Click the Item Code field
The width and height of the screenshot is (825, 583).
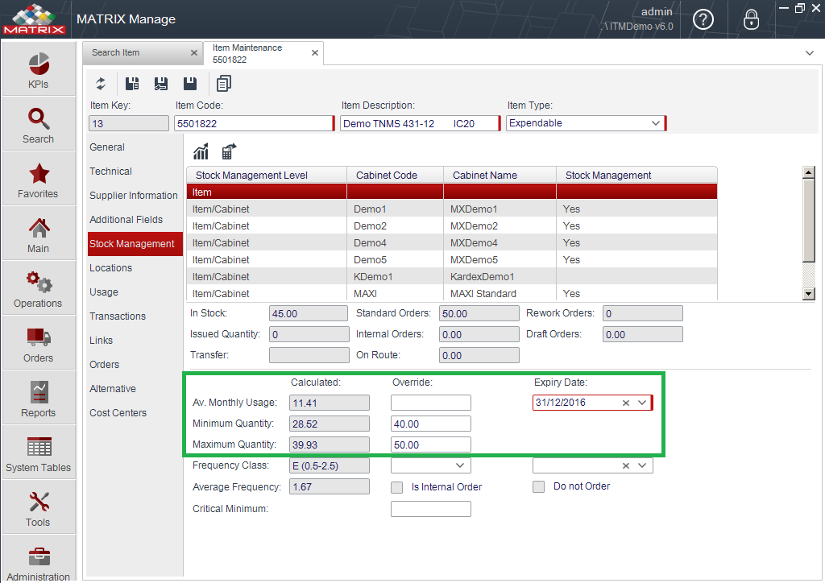point(254,123)
